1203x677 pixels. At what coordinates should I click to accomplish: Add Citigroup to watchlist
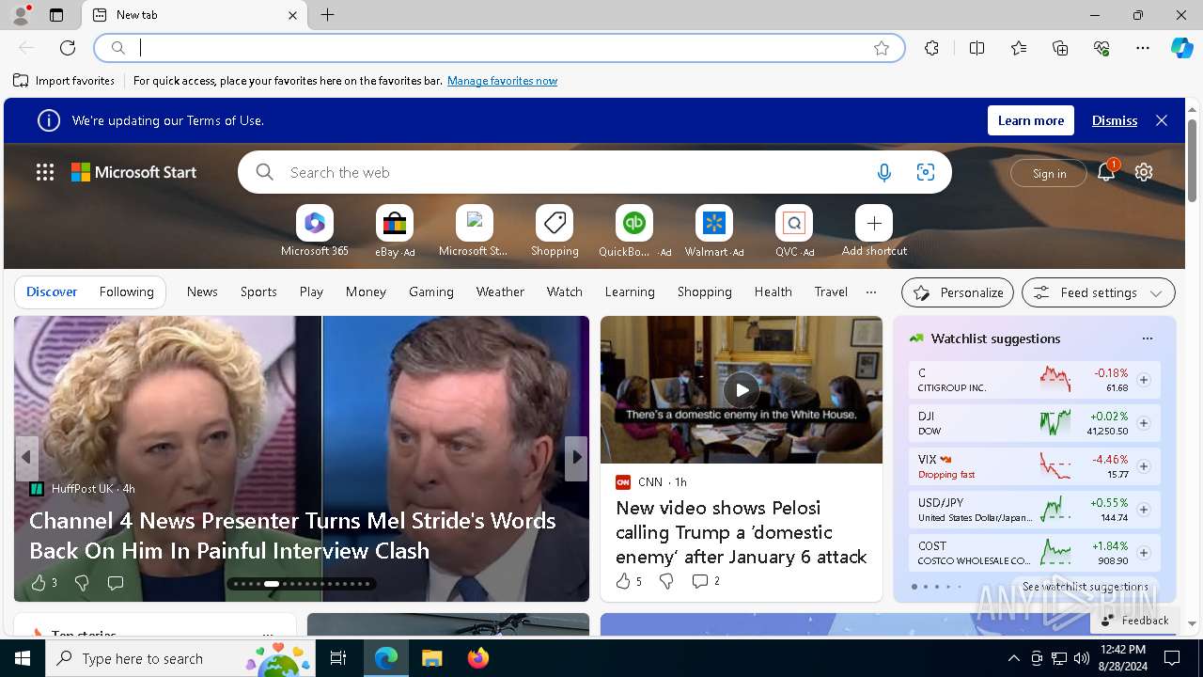click(x=1144, y=380)
